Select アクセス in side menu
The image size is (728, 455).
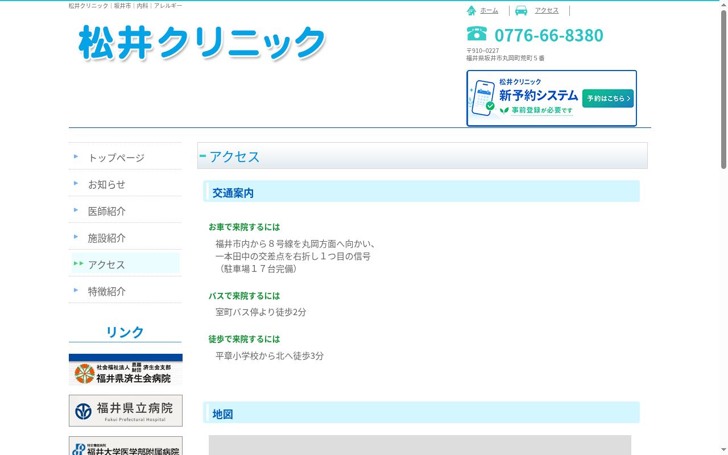(125, 264)
